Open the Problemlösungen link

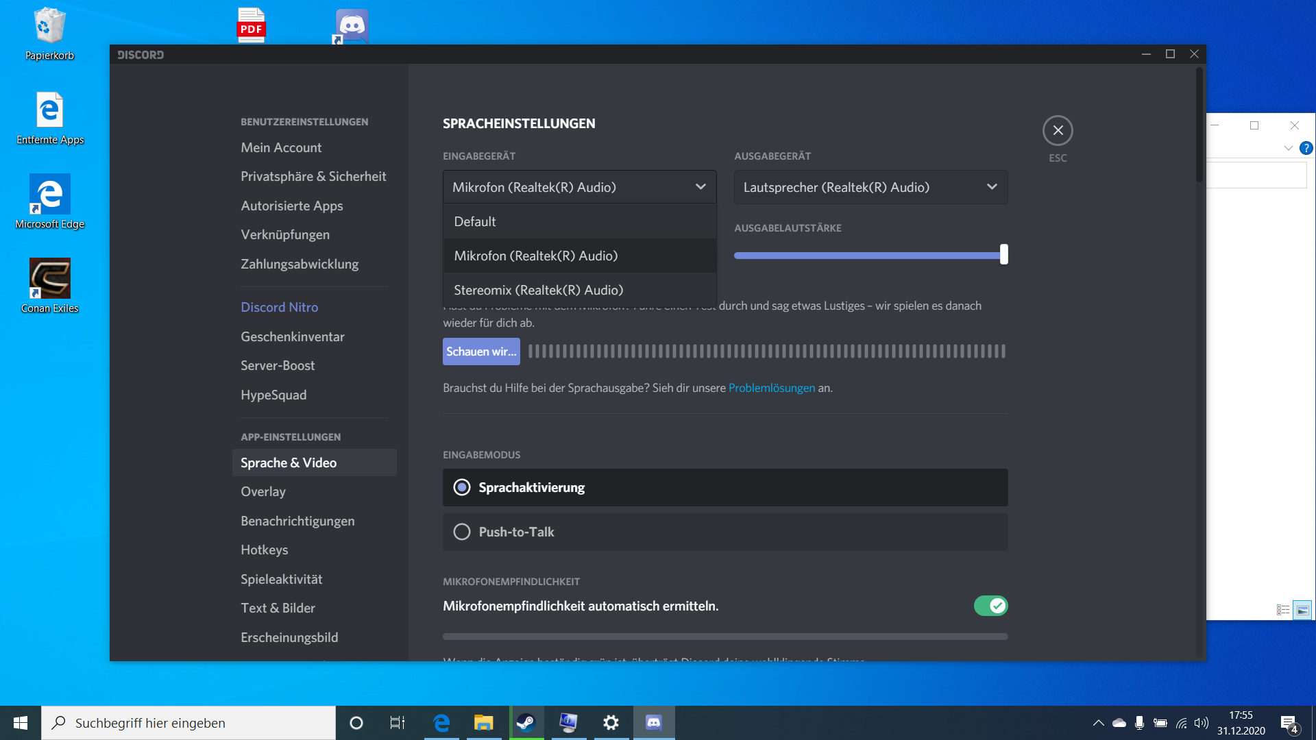(771, 388)
